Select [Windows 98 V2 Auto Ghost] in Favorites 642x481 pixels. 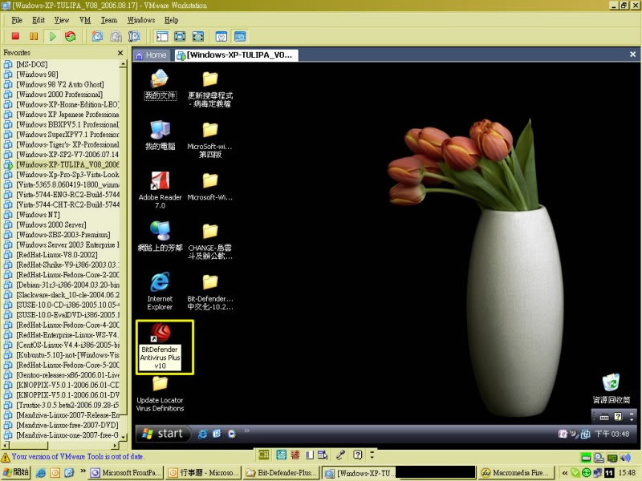point(59,85)
